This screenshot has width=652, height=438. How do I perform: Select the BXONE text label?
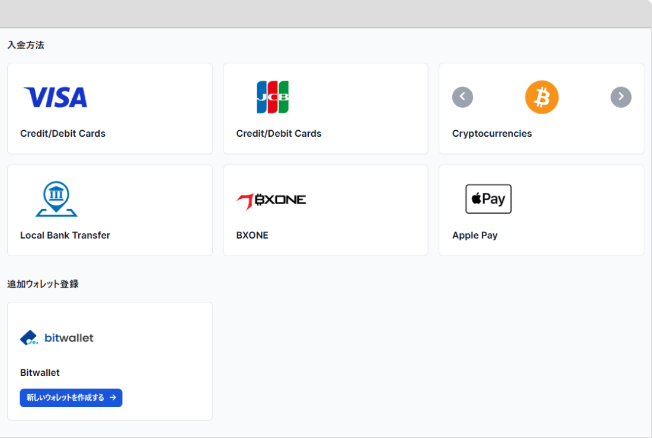(x=253, y=236)
